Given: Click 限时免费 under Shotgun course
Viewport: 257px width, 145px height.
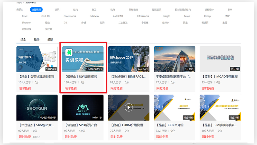Looking at the screenshot, I should 25,137.
